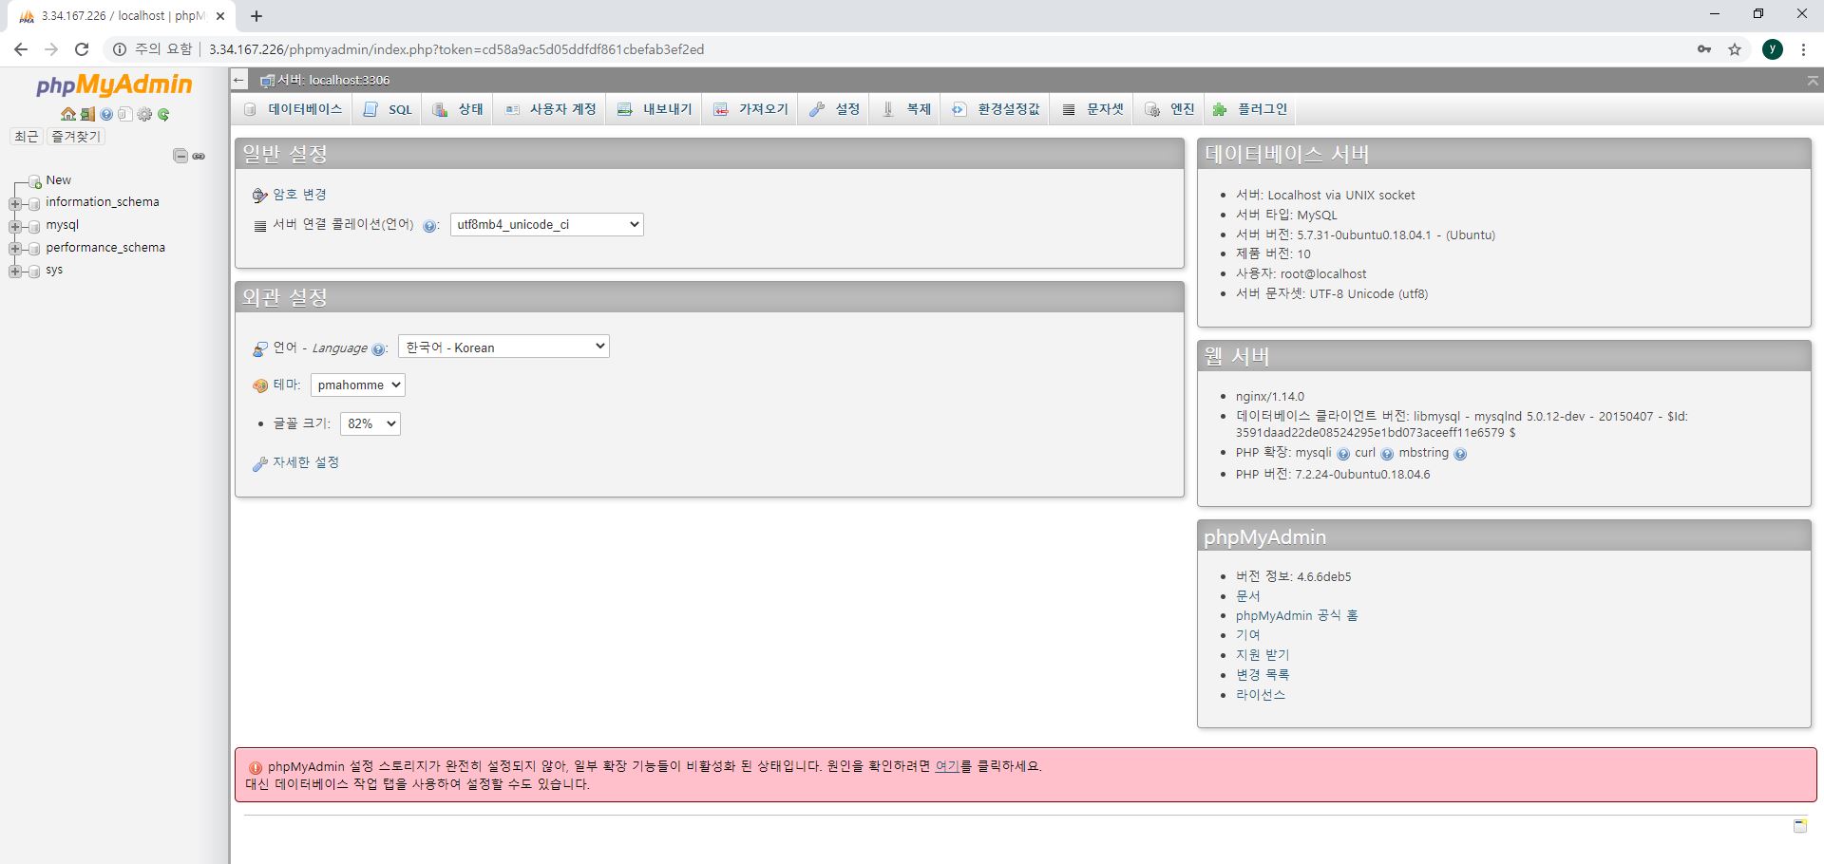Open the phpMyAdmin documentation help icon
1824x864 pixels.
[105, 114]
